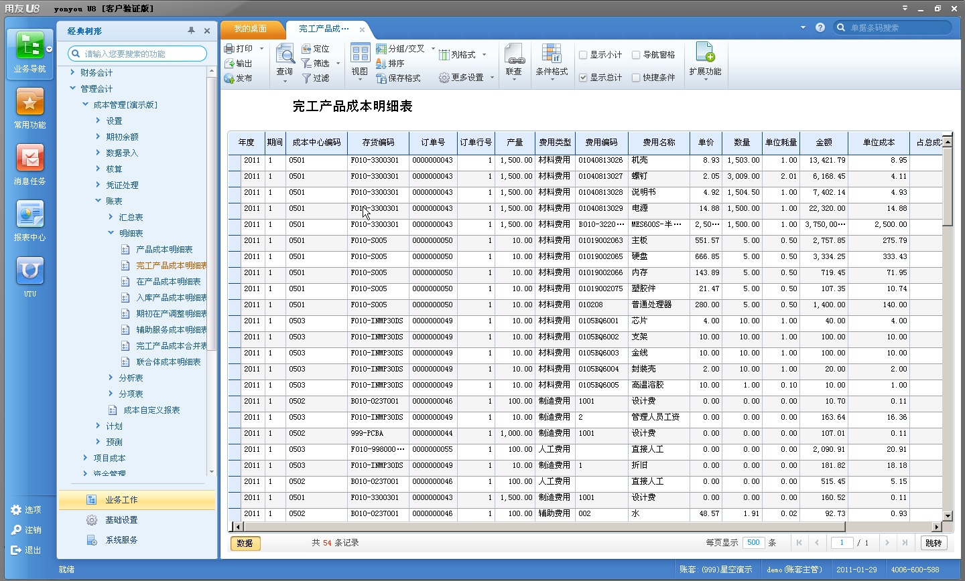
Task: Click the 扩展功能 icon
Action: [x=705, y=52]
